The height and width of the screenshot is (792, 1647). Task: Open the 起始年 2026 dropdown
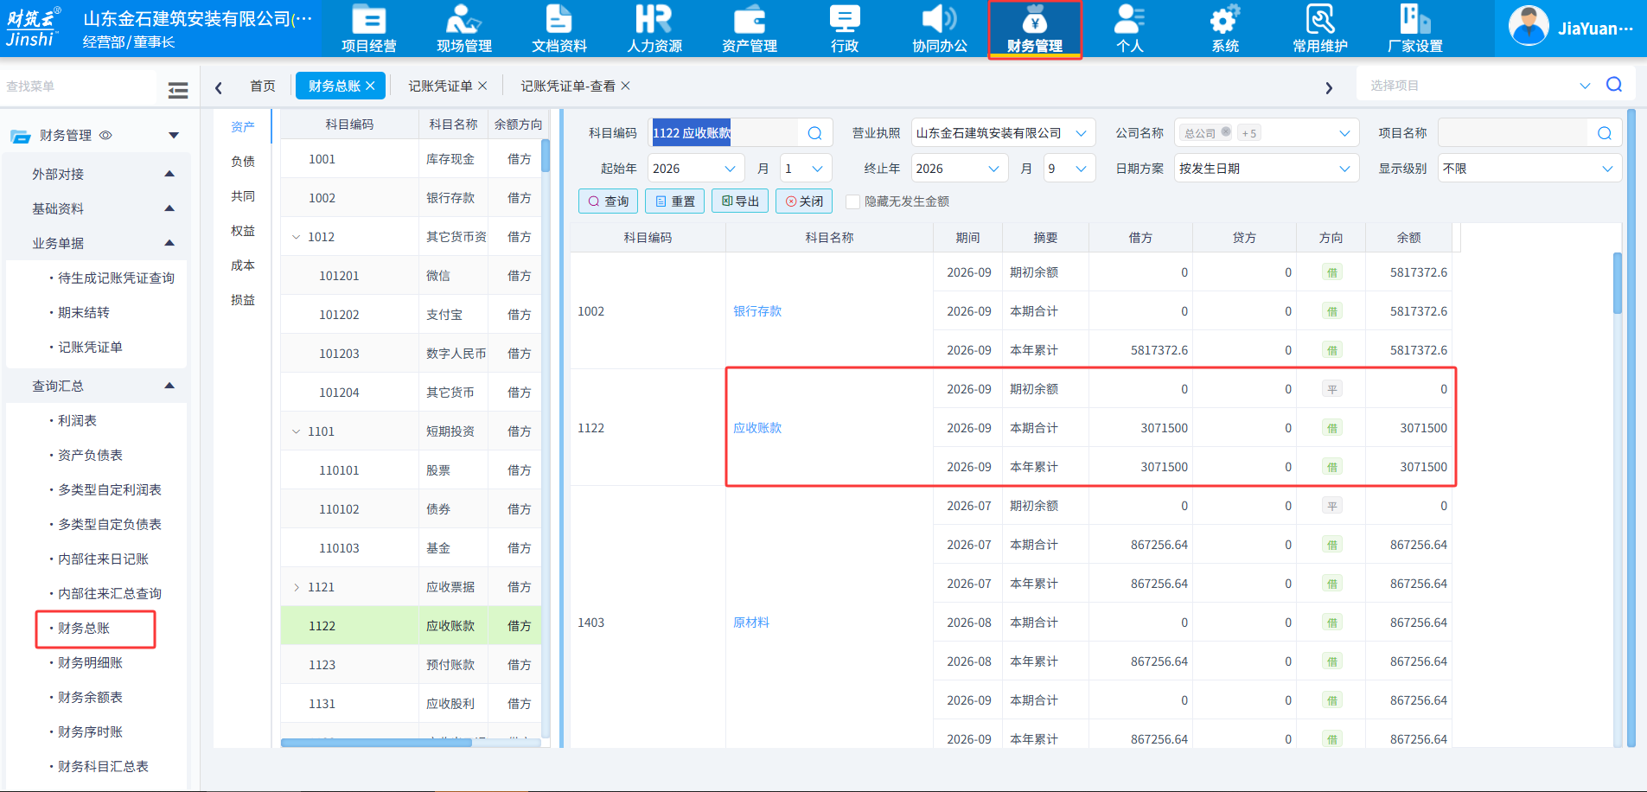point(696,169)
